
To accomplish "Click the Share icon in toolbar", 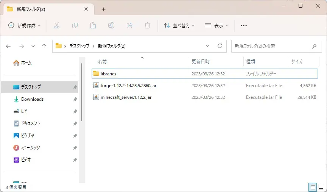I will [129, 25].
